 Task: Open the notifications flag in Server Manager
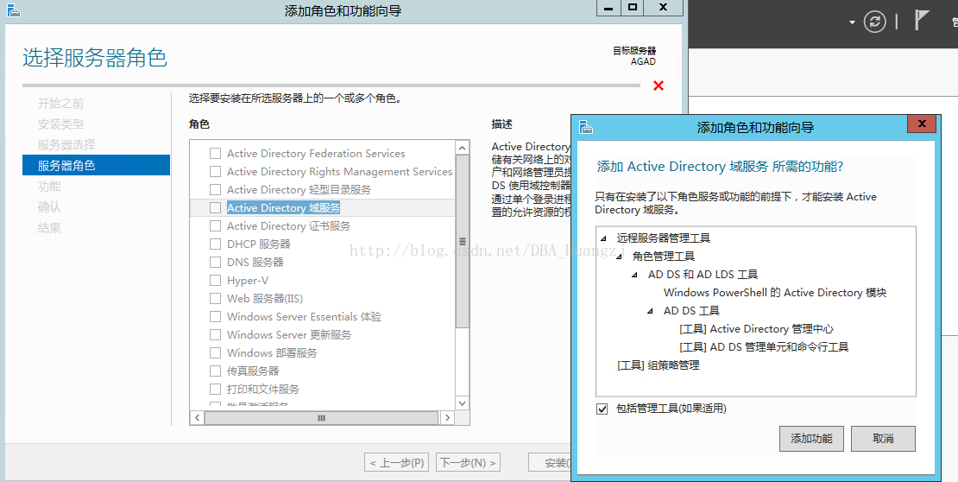922,20
